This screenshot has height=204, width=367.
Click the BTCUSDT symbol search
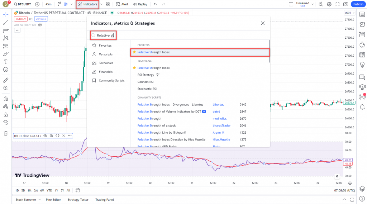coord(23,4)
